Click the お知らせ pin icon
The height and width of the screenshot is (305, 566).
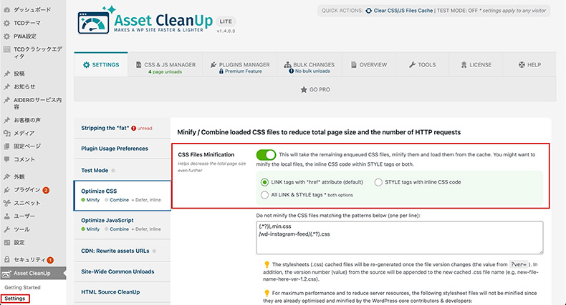tap(7, 86)
